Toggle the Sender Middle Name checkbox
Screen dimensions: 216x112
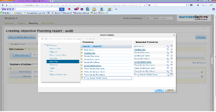pos(82,65)
